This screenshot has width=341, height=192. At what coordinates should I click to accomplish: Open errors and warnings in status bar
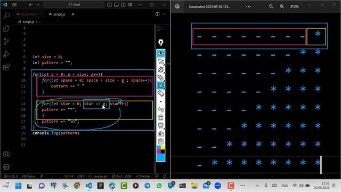11,177
